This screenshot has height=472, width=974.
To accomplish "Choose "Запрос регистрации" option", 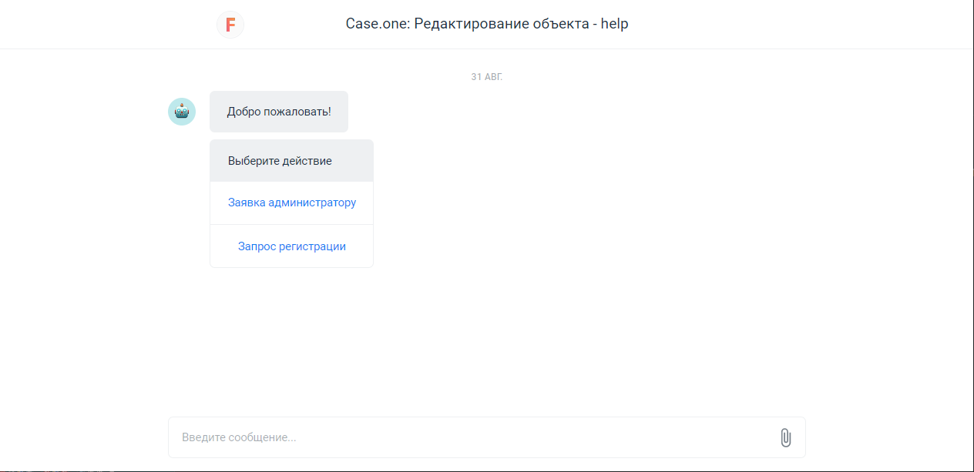I will click(x=292, y=246).
